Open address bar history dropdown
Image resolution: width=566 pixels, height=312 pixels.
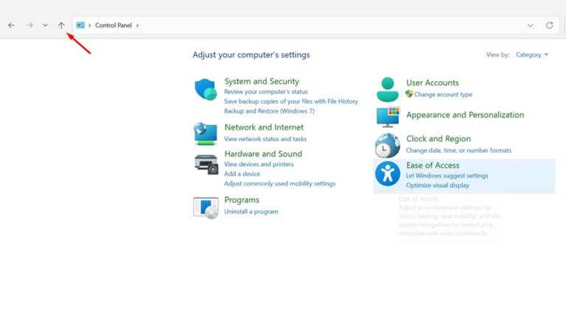531,25
